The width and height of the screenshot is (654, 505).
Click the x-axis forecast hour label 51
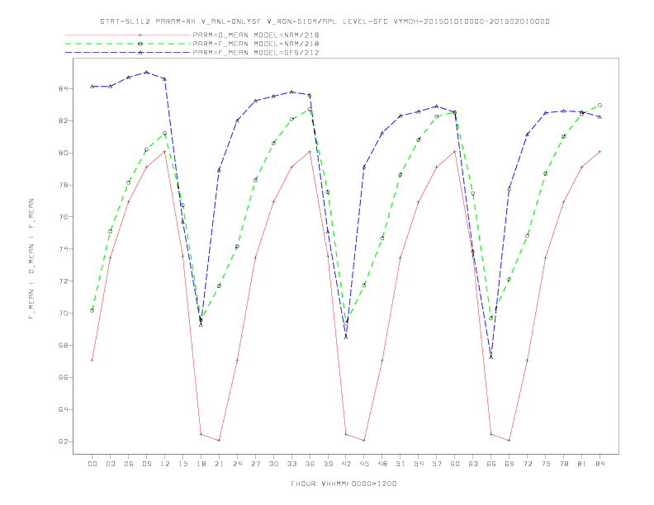[x=400, y=464]
